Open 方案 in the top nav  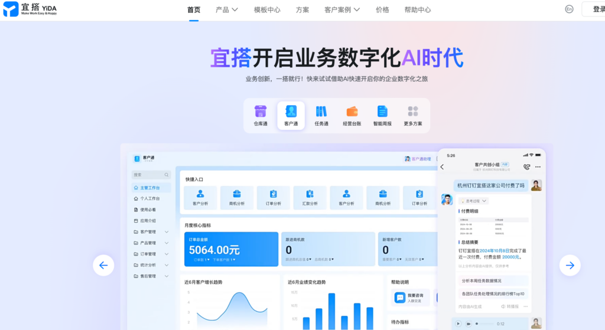(x=302, y=9)
